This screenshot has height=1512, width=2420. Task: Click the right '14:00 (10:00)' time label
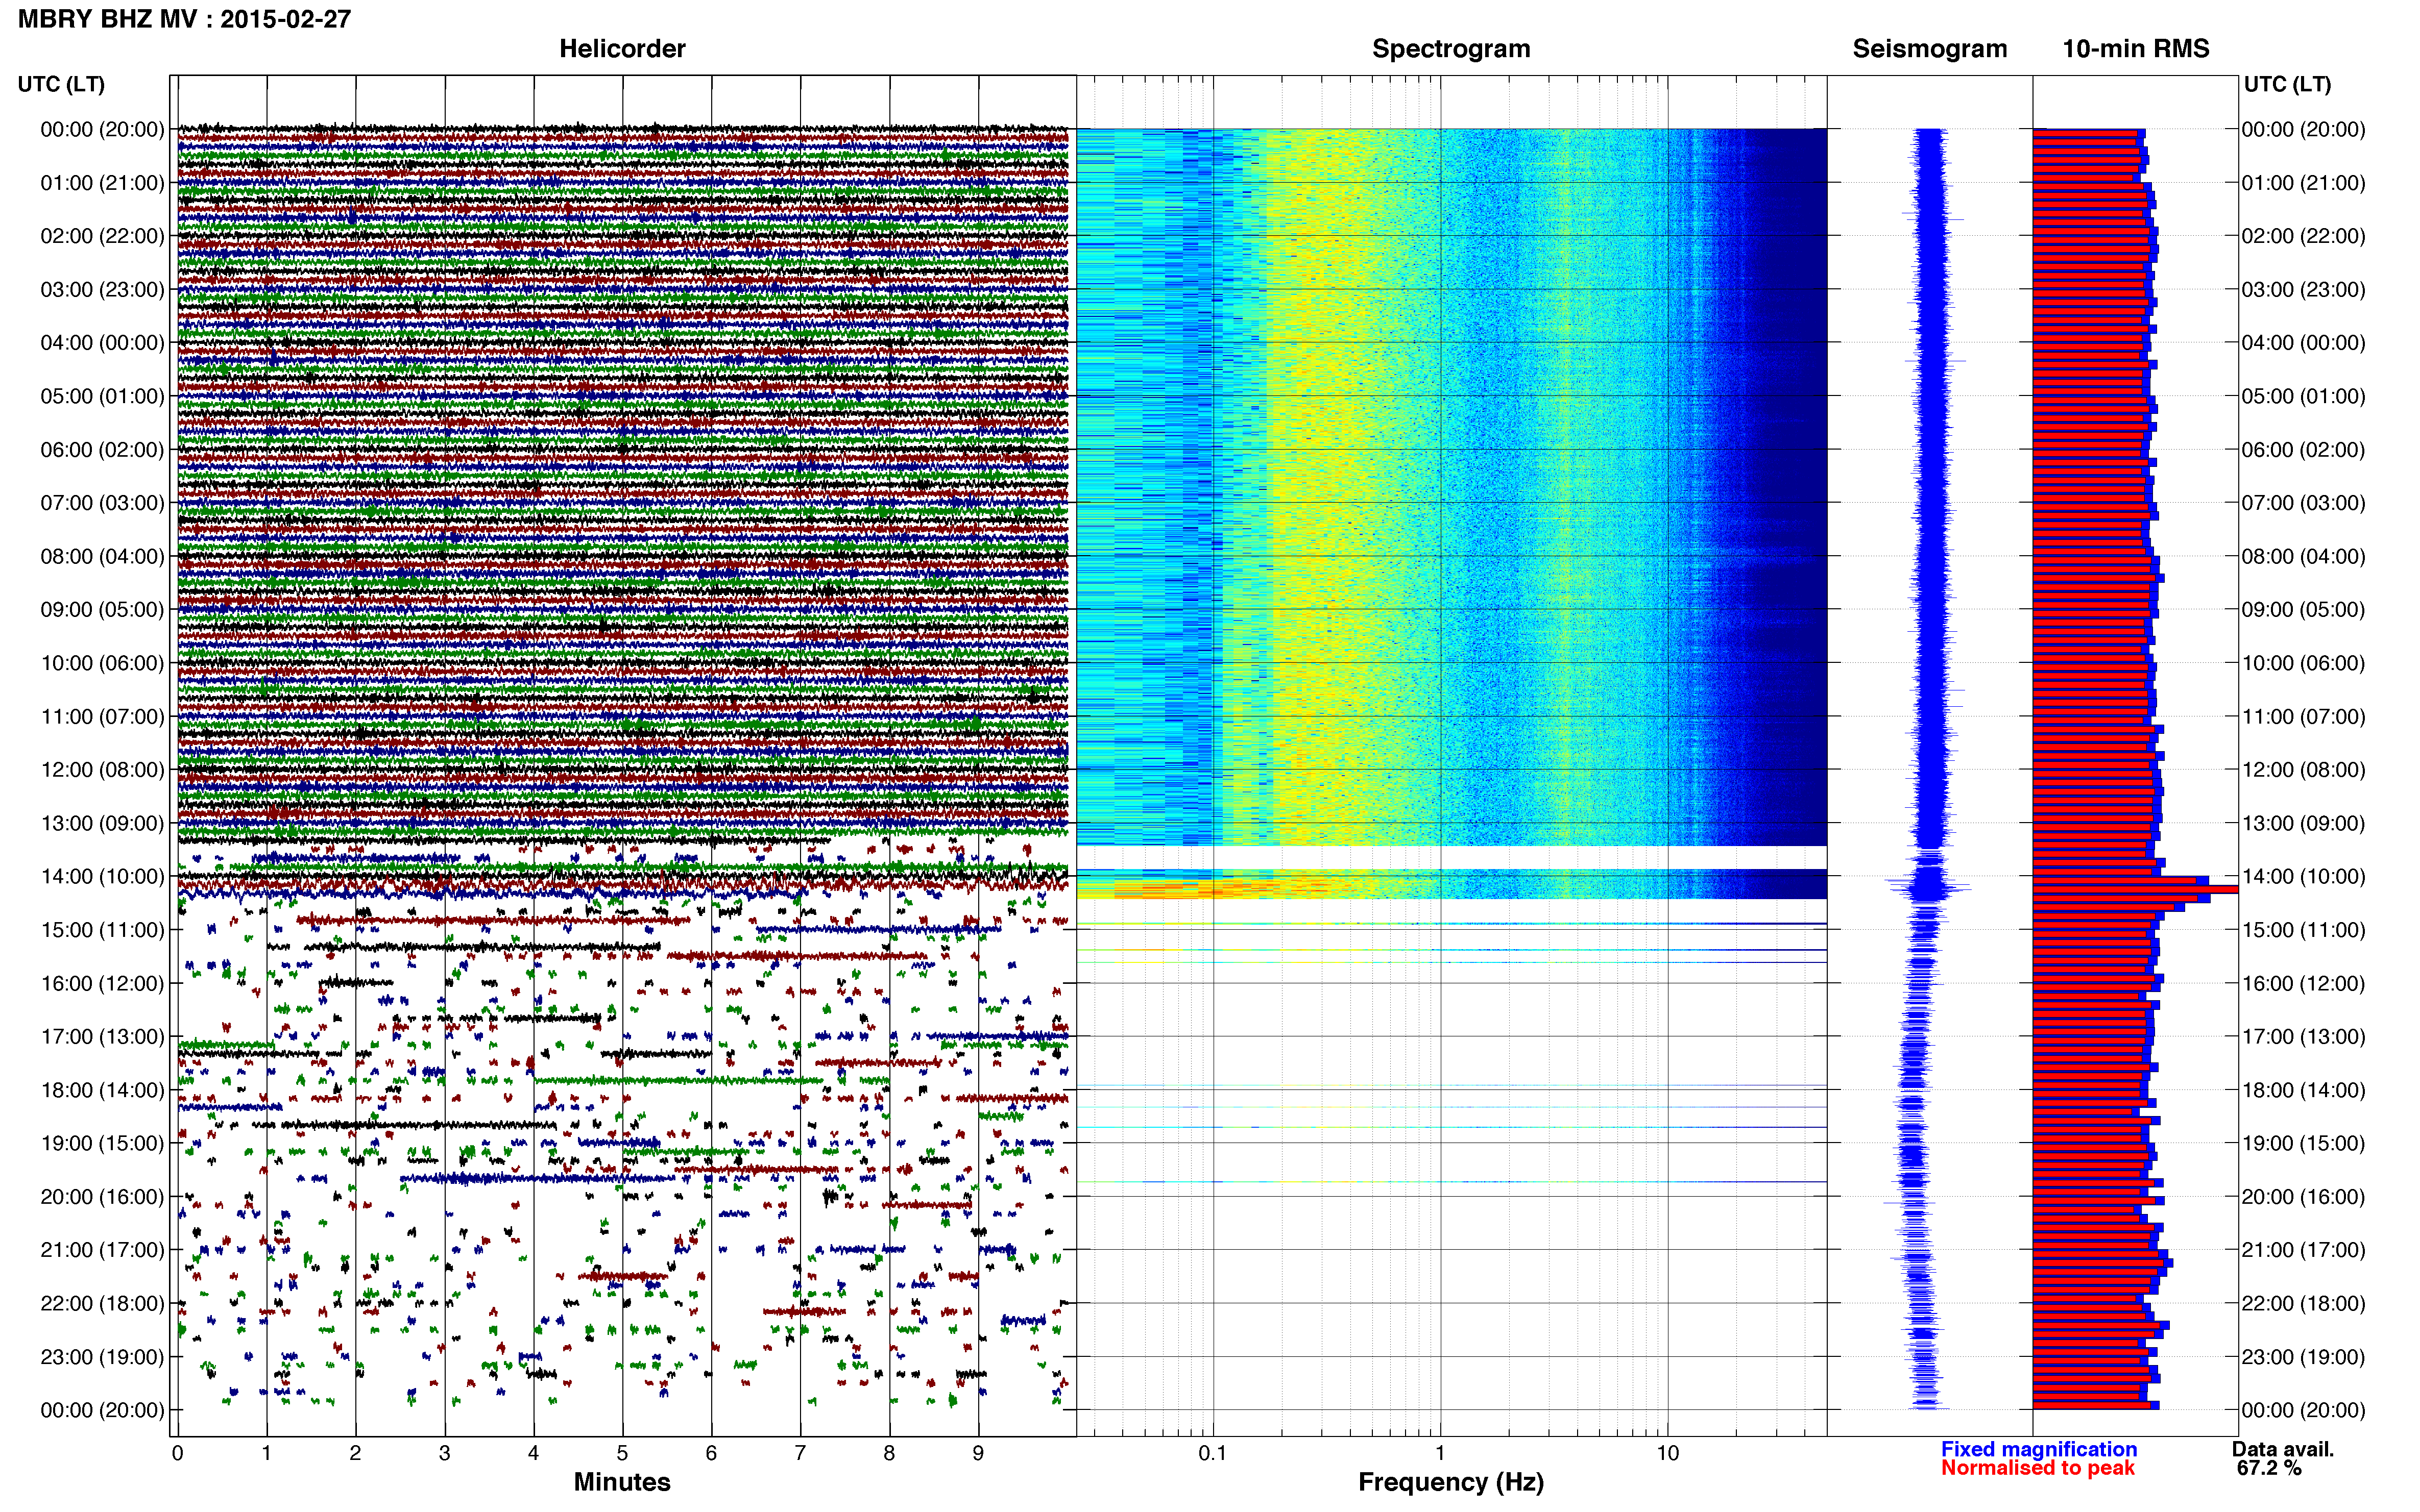click(2303, 876)
